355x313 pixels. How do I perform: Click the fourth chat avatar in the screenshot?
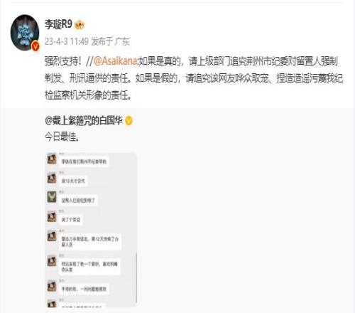pyautogui.click(x=52, y=216)
